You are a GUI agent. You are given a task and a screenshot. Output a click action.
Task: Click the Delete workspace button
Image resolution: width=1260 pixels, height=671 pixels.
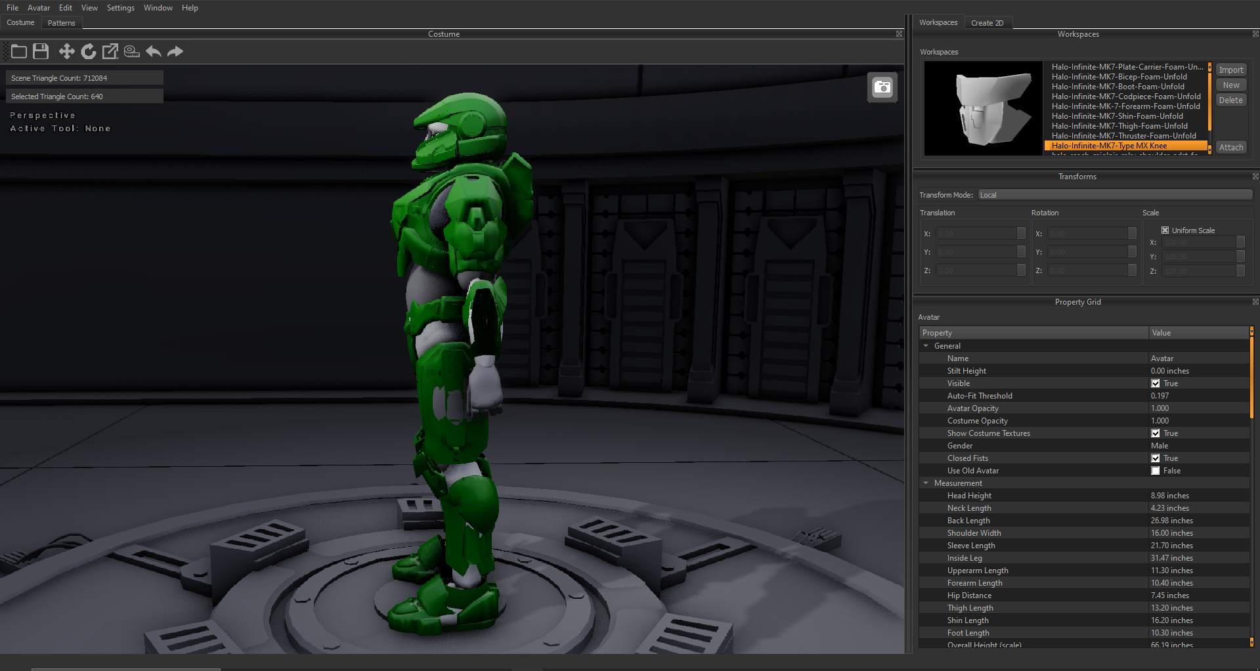pos(1231,100)
